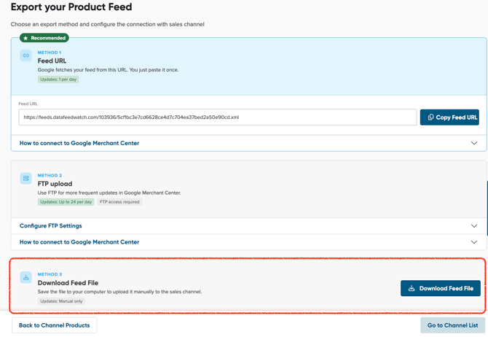The width and height of the screenshot is (488, 337).
Task: Click the Copy Feed URL button
Action: pyautogui.click(x=449, y=117)
